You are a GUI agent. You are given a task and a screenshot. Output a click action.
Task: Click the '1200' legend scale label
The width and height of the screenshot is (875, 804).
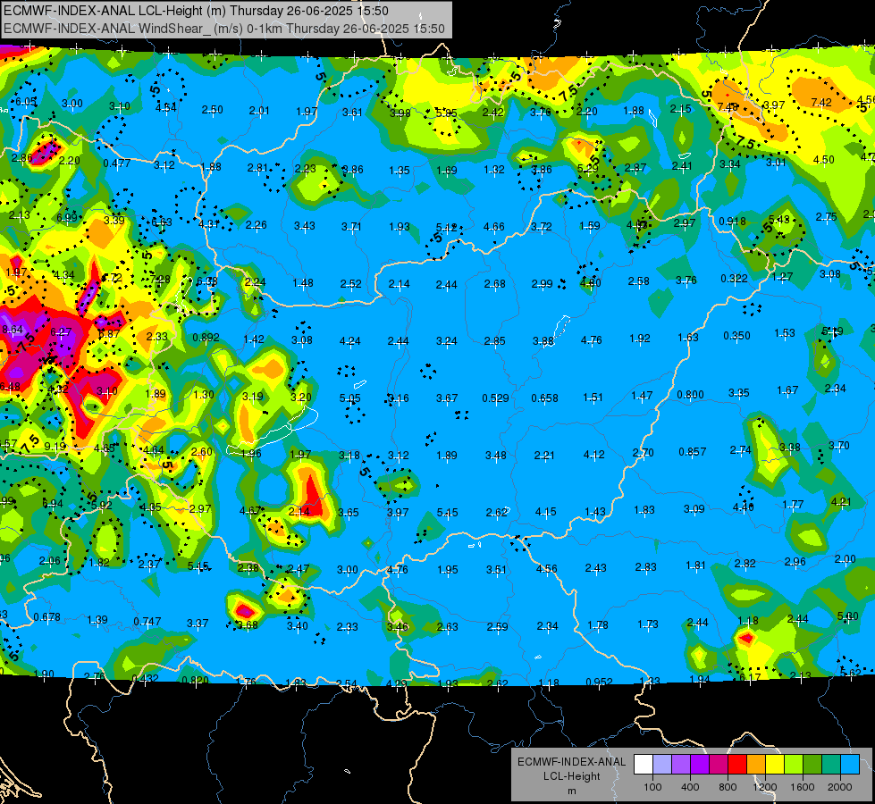click(764, 787)
